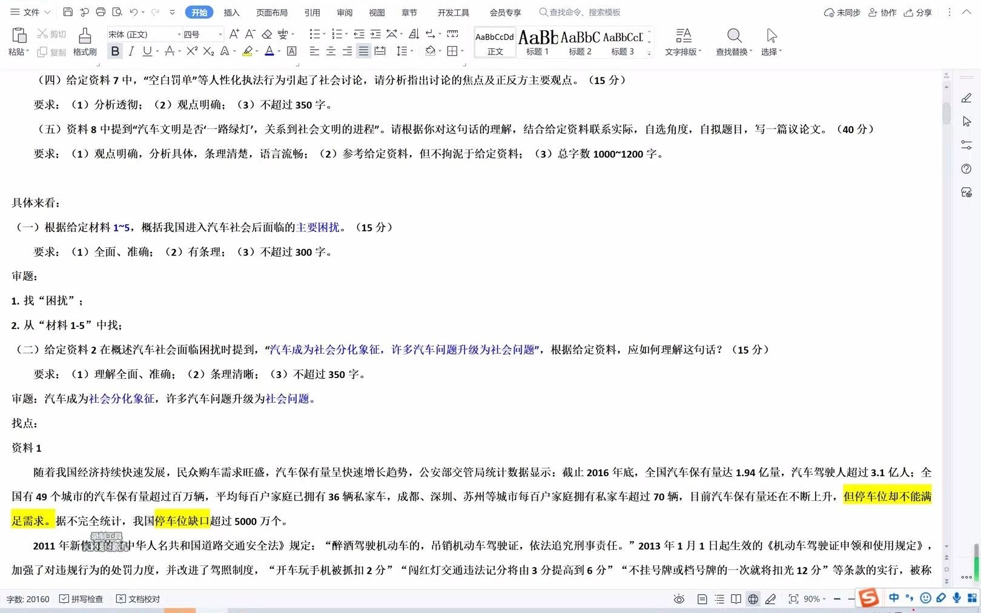Click the font color button (A with color bar)
Screen dimensions: 981x613
coord(269,51)
